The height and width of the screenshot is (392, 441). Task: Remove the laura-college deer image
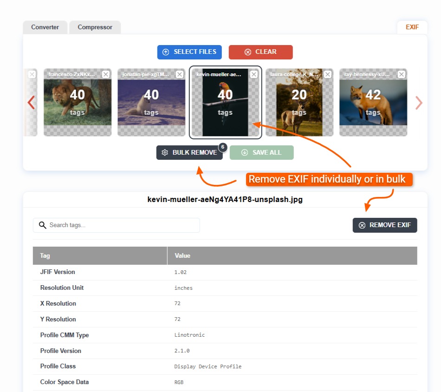click(x=328, y=74)
